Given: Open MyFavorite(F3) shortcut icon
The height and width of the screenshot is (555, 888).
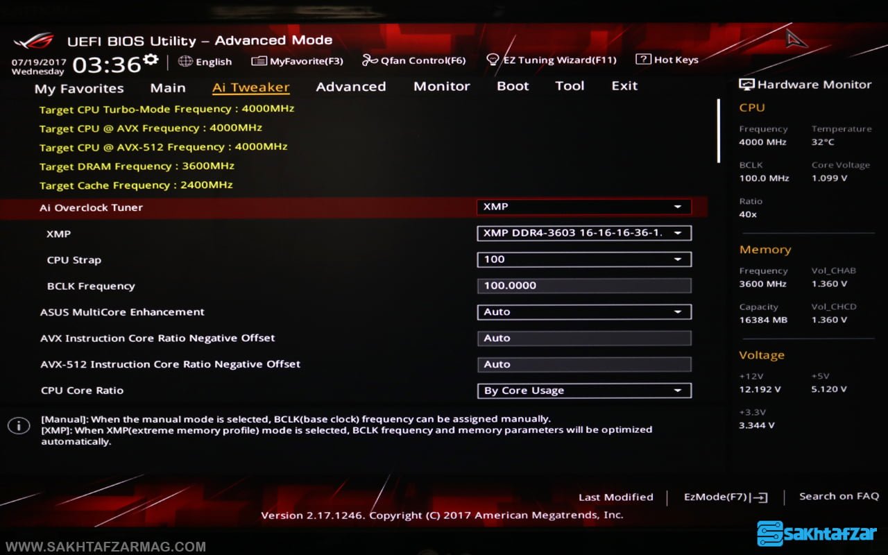Looking at the screenshot, I should 259,61.
